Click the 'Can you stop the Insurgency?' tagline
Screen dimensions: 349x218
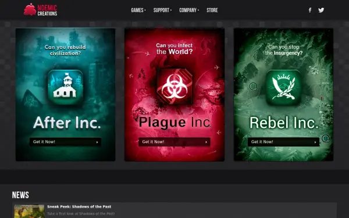coord(284,50)
